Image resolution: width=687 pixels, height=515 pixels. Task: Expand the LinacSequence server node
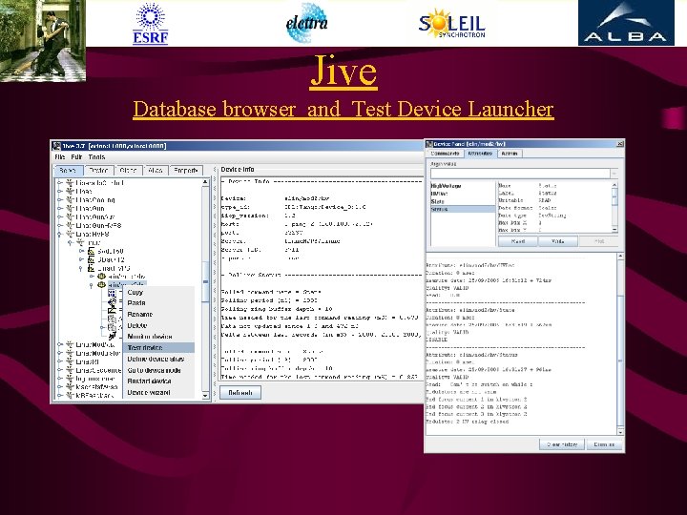(60, 370)
